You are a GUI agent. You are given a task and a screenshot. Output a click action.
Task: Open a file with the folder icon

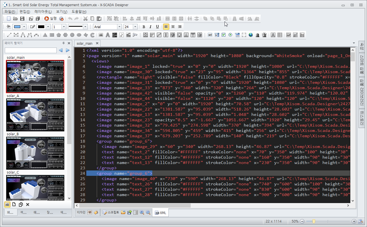pyautogui.click(x=16, y=19)
